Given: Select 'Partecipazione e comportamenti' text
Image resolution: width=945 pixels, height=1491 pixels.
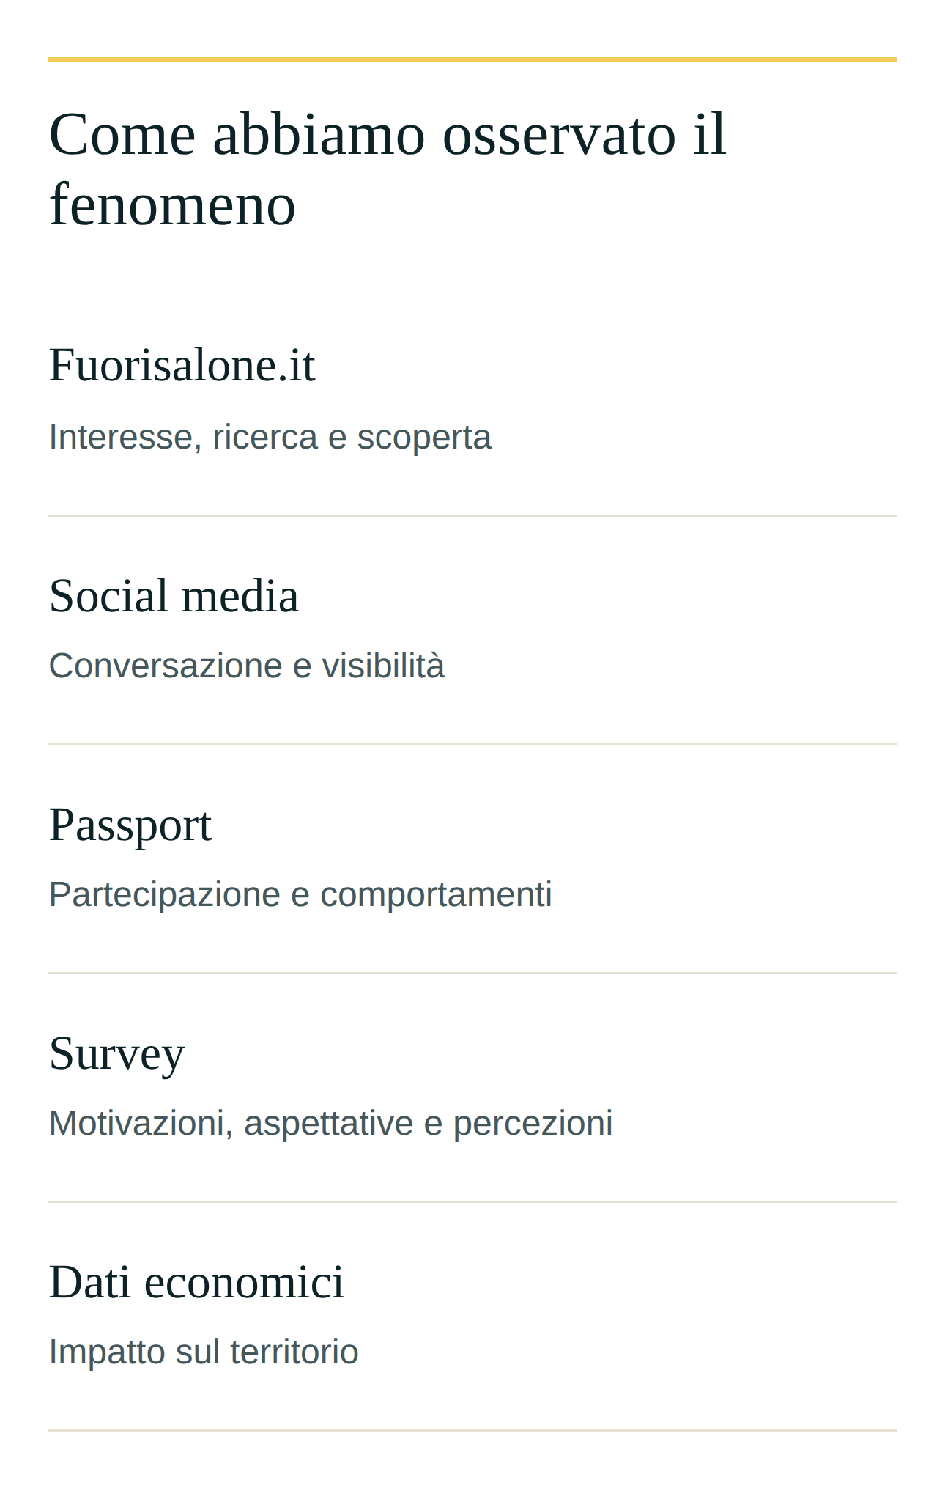Looking at the screenshot, I should tap(300, 894).
